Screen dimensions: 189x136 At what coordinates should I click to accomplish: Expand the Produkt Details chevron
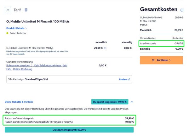(x=26, y=28)
